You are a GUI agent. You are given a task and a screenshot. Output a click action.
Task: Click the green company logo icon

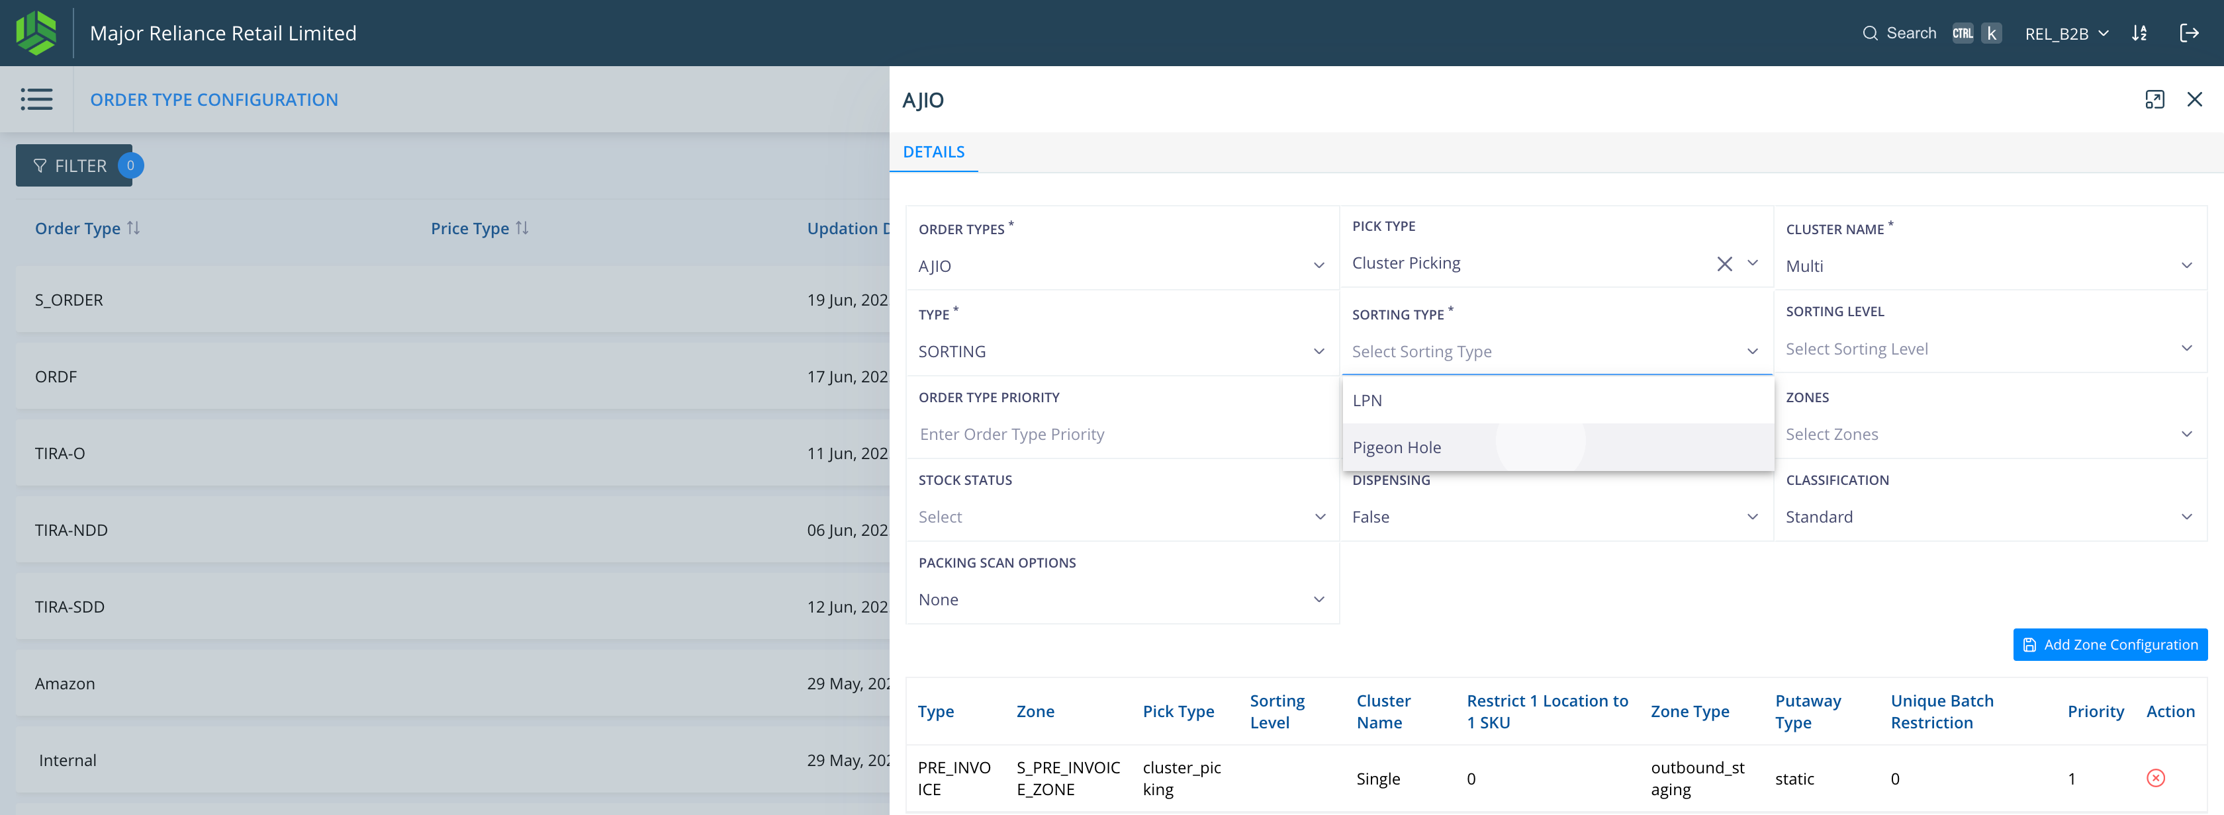pyautogui.click(x=36, y=33)
